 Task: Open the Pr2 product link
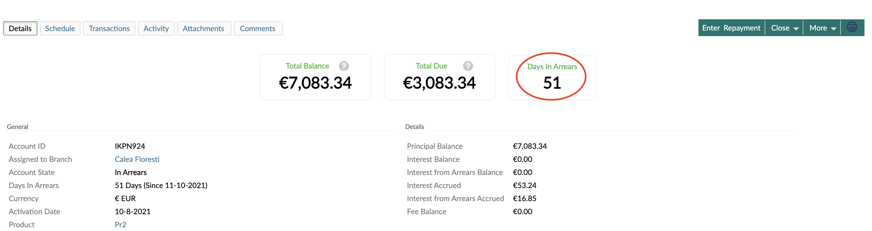(120, 224)
